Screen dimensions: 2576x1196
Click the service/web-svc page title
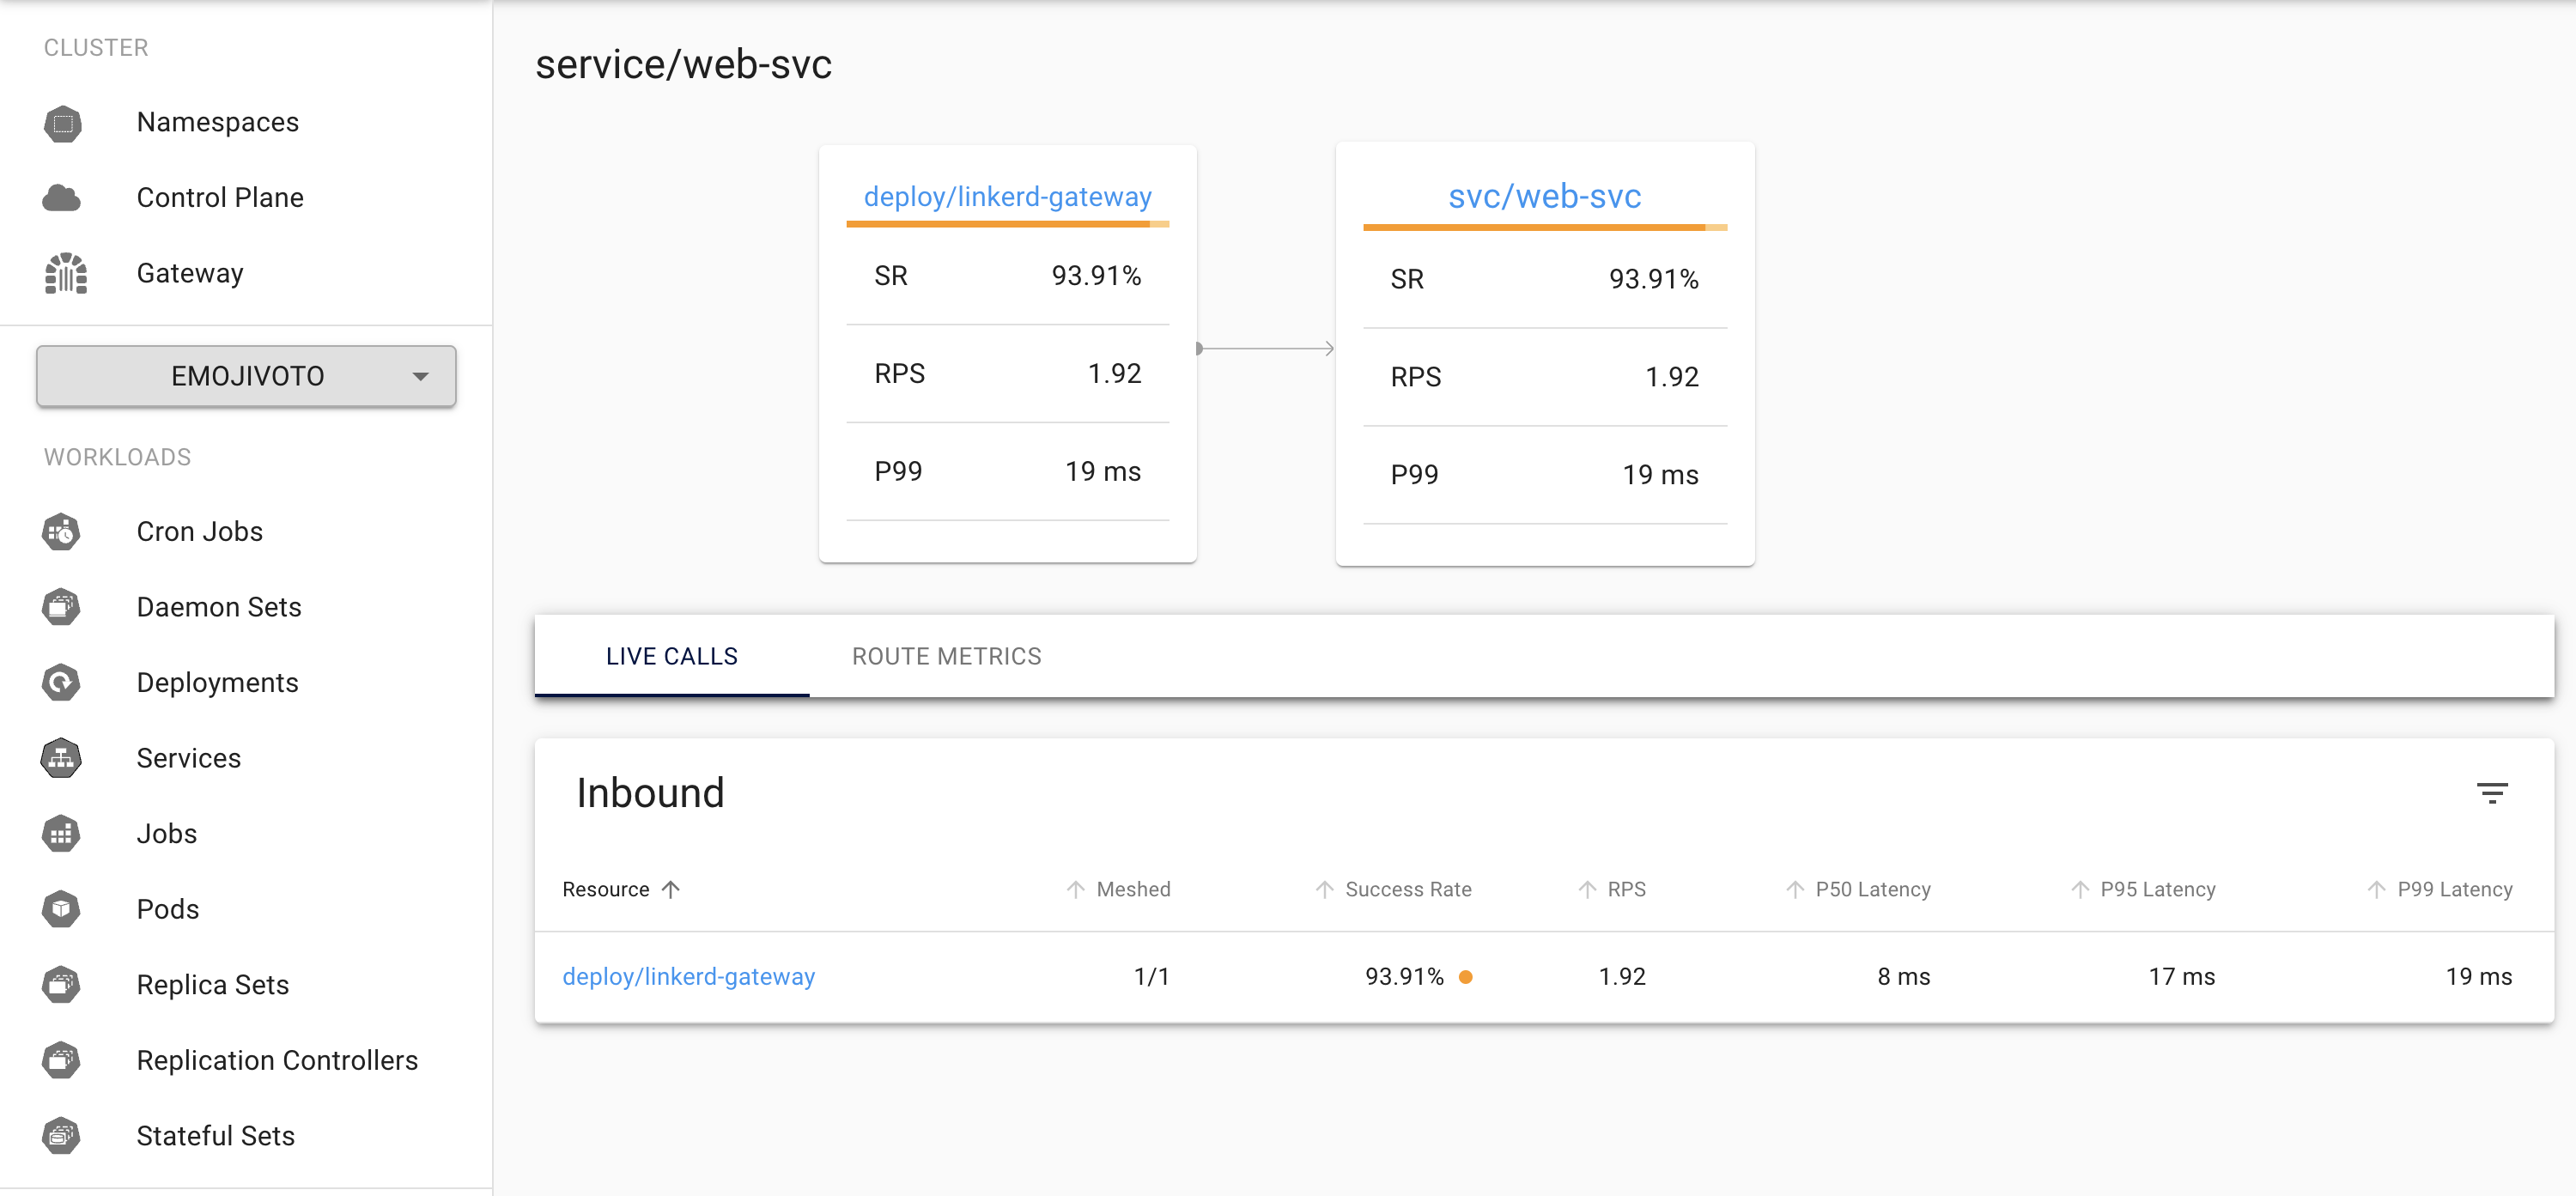684,65
